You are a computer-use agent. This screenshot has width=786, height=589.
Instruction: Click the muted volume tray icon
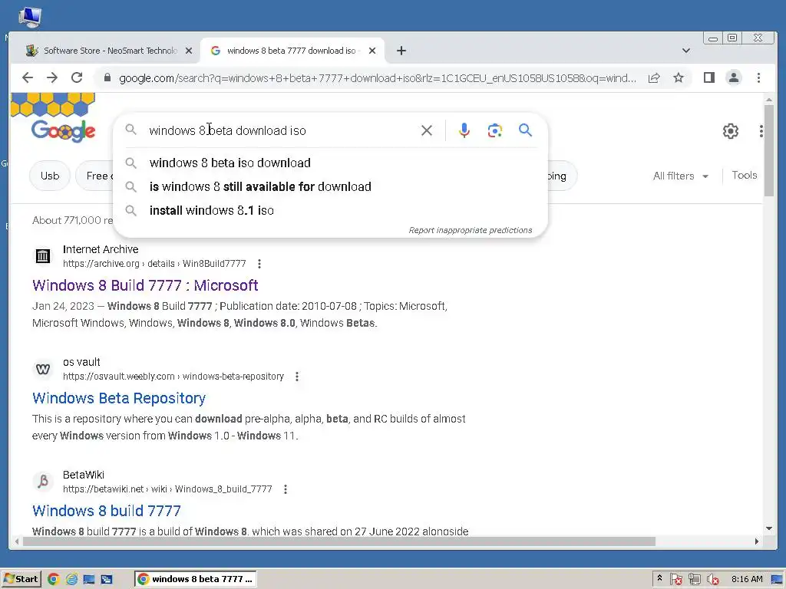coord(712,579)
